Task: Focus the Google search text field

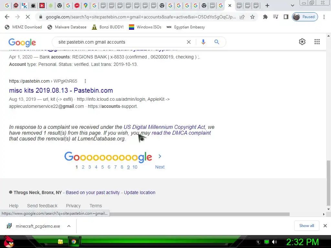Action: coord(120,42)
